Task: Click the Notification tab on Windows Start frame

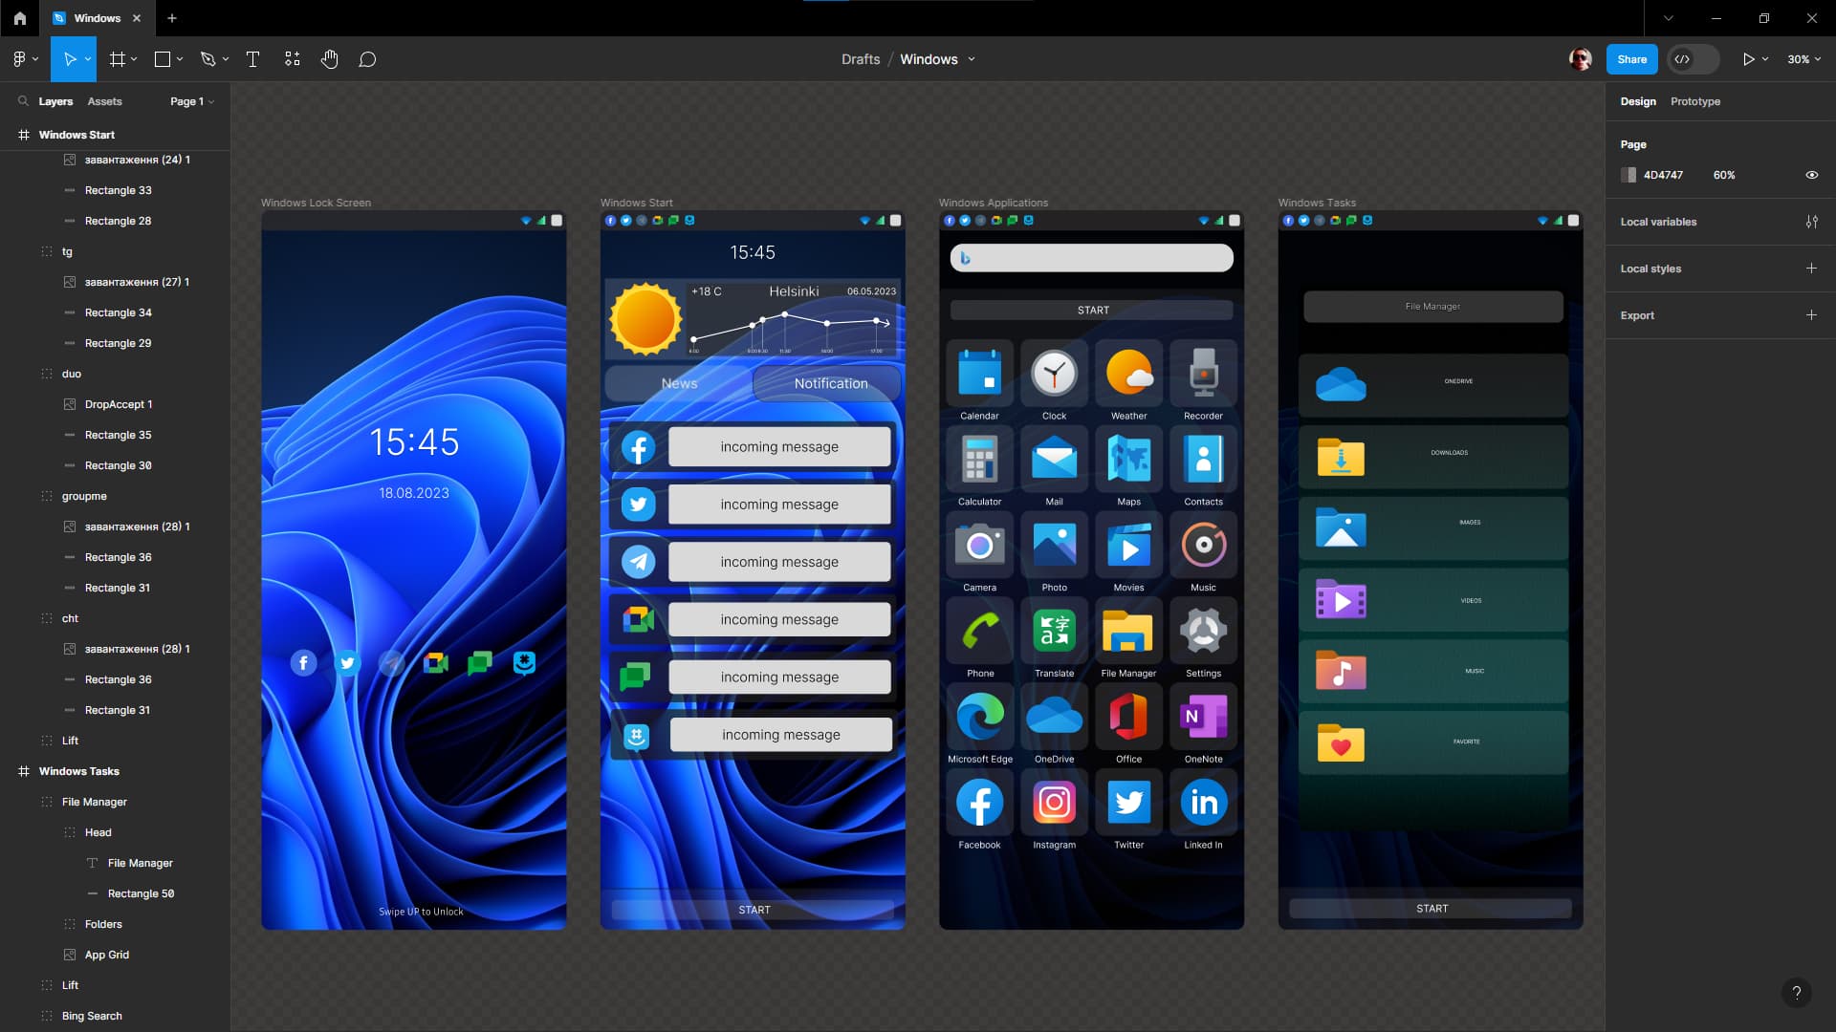Action: tap(827, 383)
